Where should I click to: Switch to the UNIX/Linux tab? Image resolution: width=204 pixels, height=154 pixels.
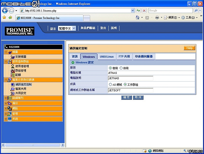[x=107, y=57]
